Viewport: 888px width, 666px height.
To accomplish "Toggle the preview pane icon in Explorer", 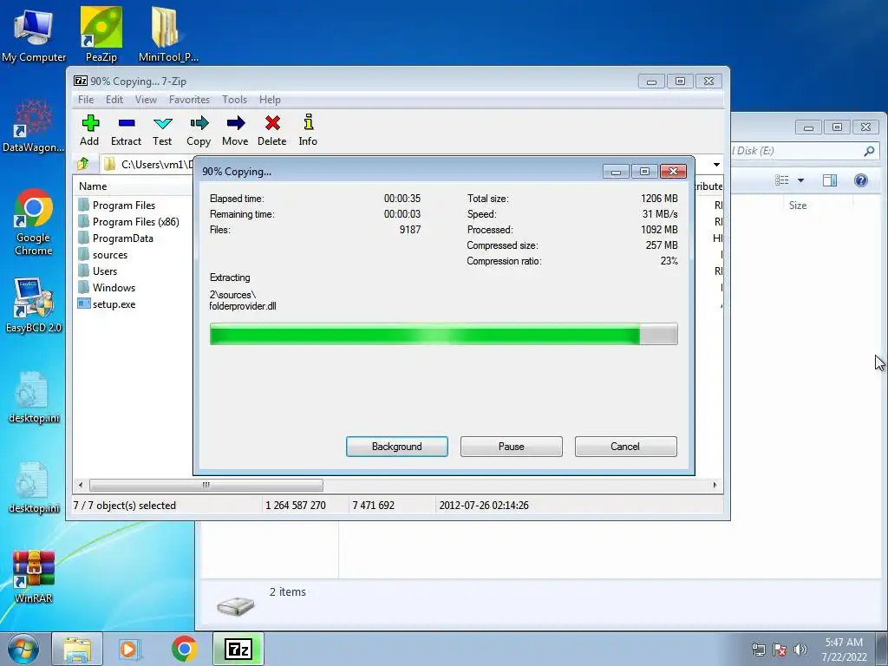I will coord(830,180).
